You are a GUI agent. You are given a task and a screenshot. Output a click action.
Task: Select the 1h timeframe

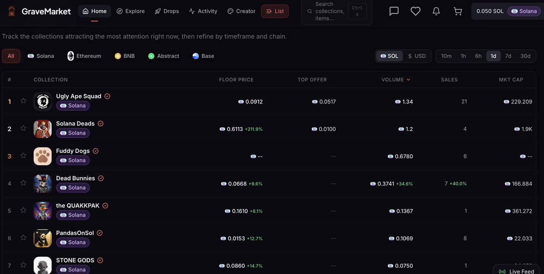pos(463,56)
